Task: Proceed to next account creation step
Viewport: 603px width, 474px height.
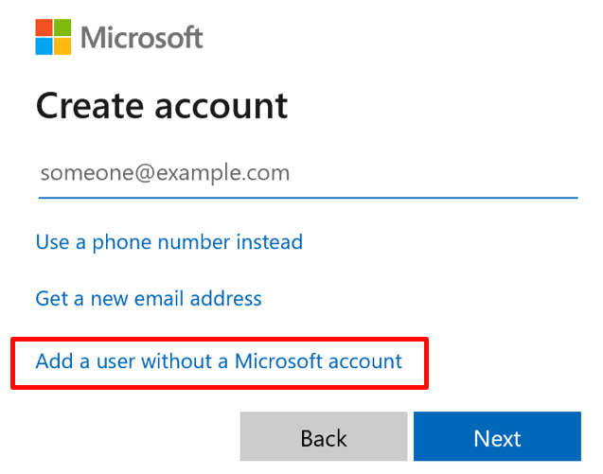Action: [497, 438]
